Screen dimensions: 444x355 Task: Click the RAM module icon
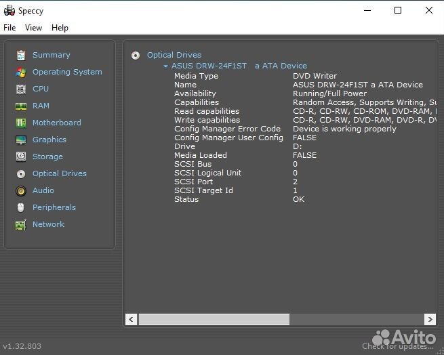click(21, 106)
